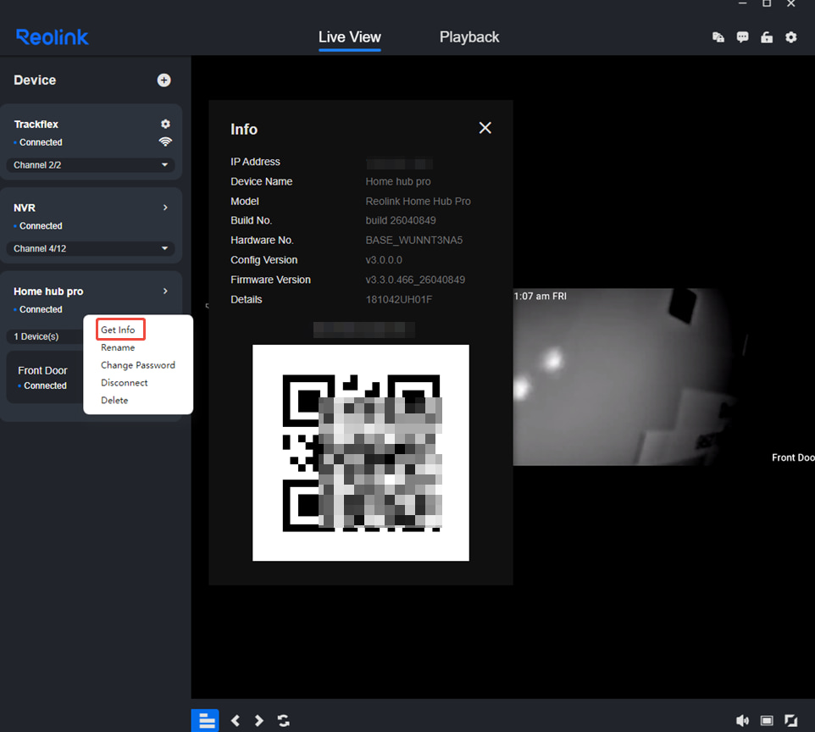Click config version v3.0.0.0
Screen dimensions: 815x732
[x=384, y=260]
